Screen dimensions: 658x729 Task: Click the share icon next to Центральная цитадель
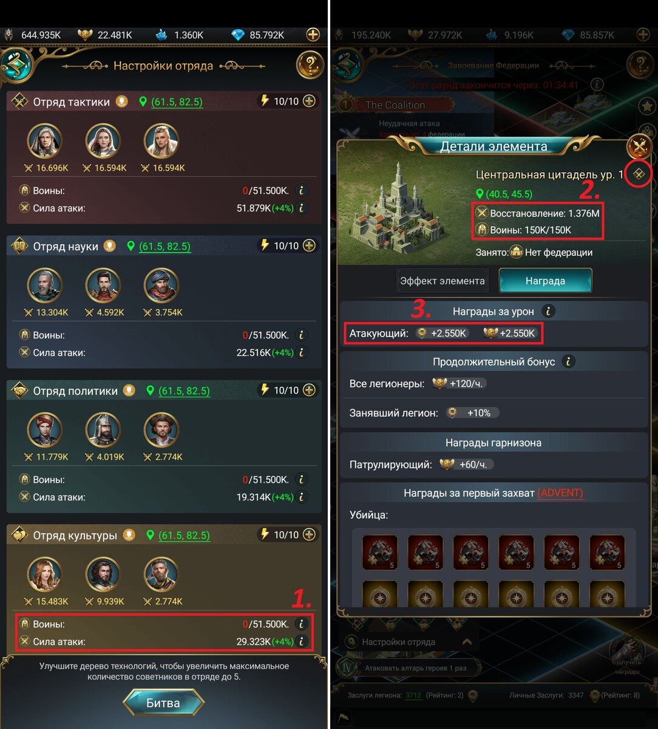pyautogui.click(x=638, y=175)
